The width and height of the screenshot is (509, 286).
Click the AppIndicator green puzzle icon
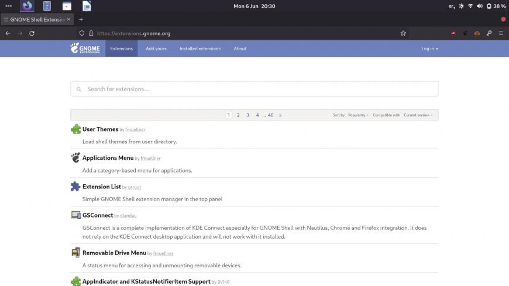(x=75, y=281)
